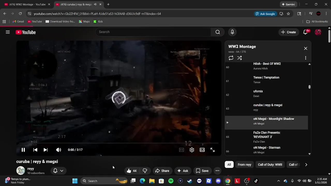
Task: Play ufomix by Dewi from playlist
Action: (266, 95)
